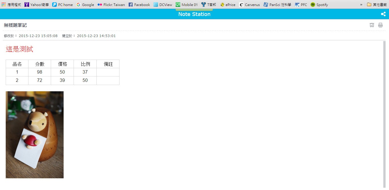The height and width of the screenshot is (190, 389).
Task: Click the 備註 table header cell
Action: (x=108, y=64)
